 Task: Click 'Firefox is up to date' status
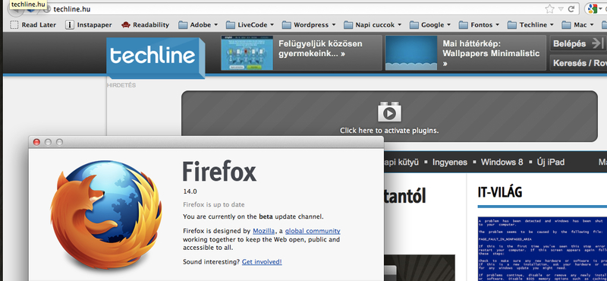pyautogui.click(x=214, y=204)
